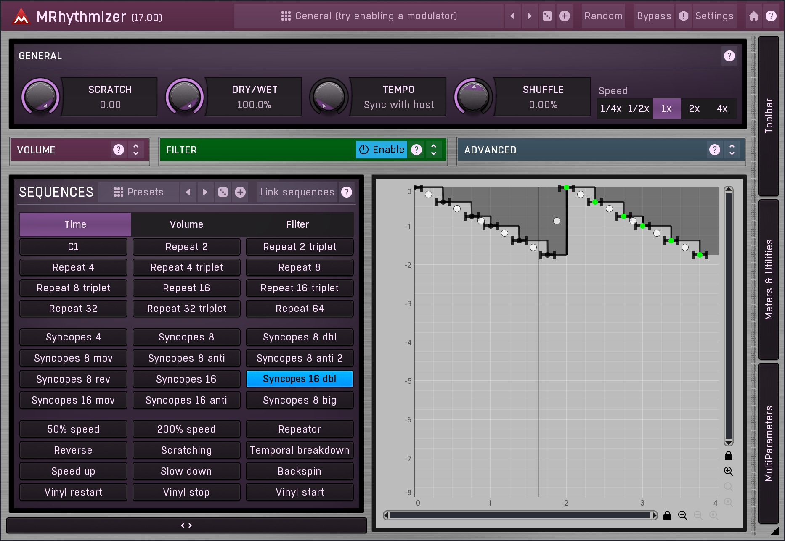This screenshot has height=541, width=785.
Task: Click the Dry/Wet knob
Action: 185,97
